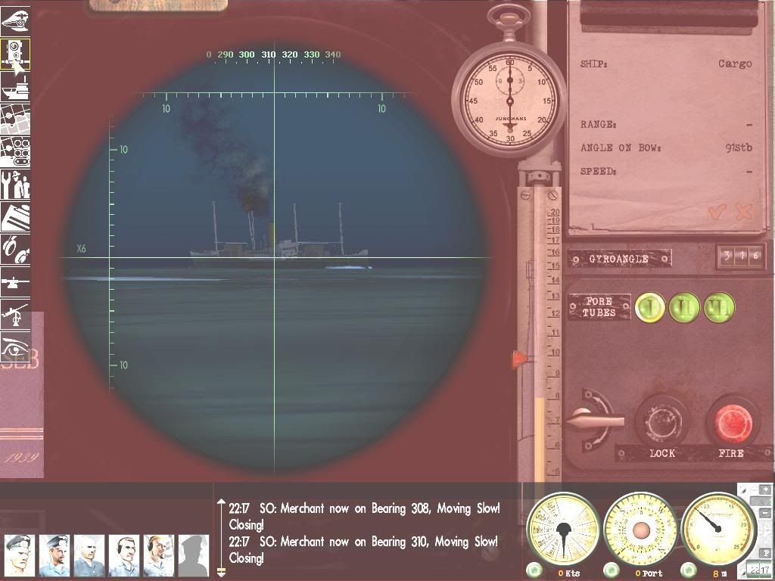Click the GYROANGLE counter digits
This screenshot has width=775, height=581.
[x=740, y=256]
